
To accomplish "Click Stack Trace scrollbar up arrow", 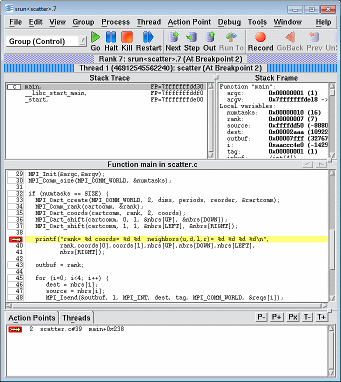I will click(211, 86).
